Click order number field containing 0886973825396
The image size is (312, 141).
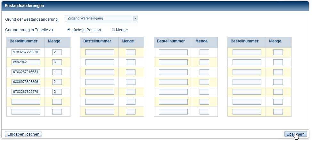coord(26,82)
